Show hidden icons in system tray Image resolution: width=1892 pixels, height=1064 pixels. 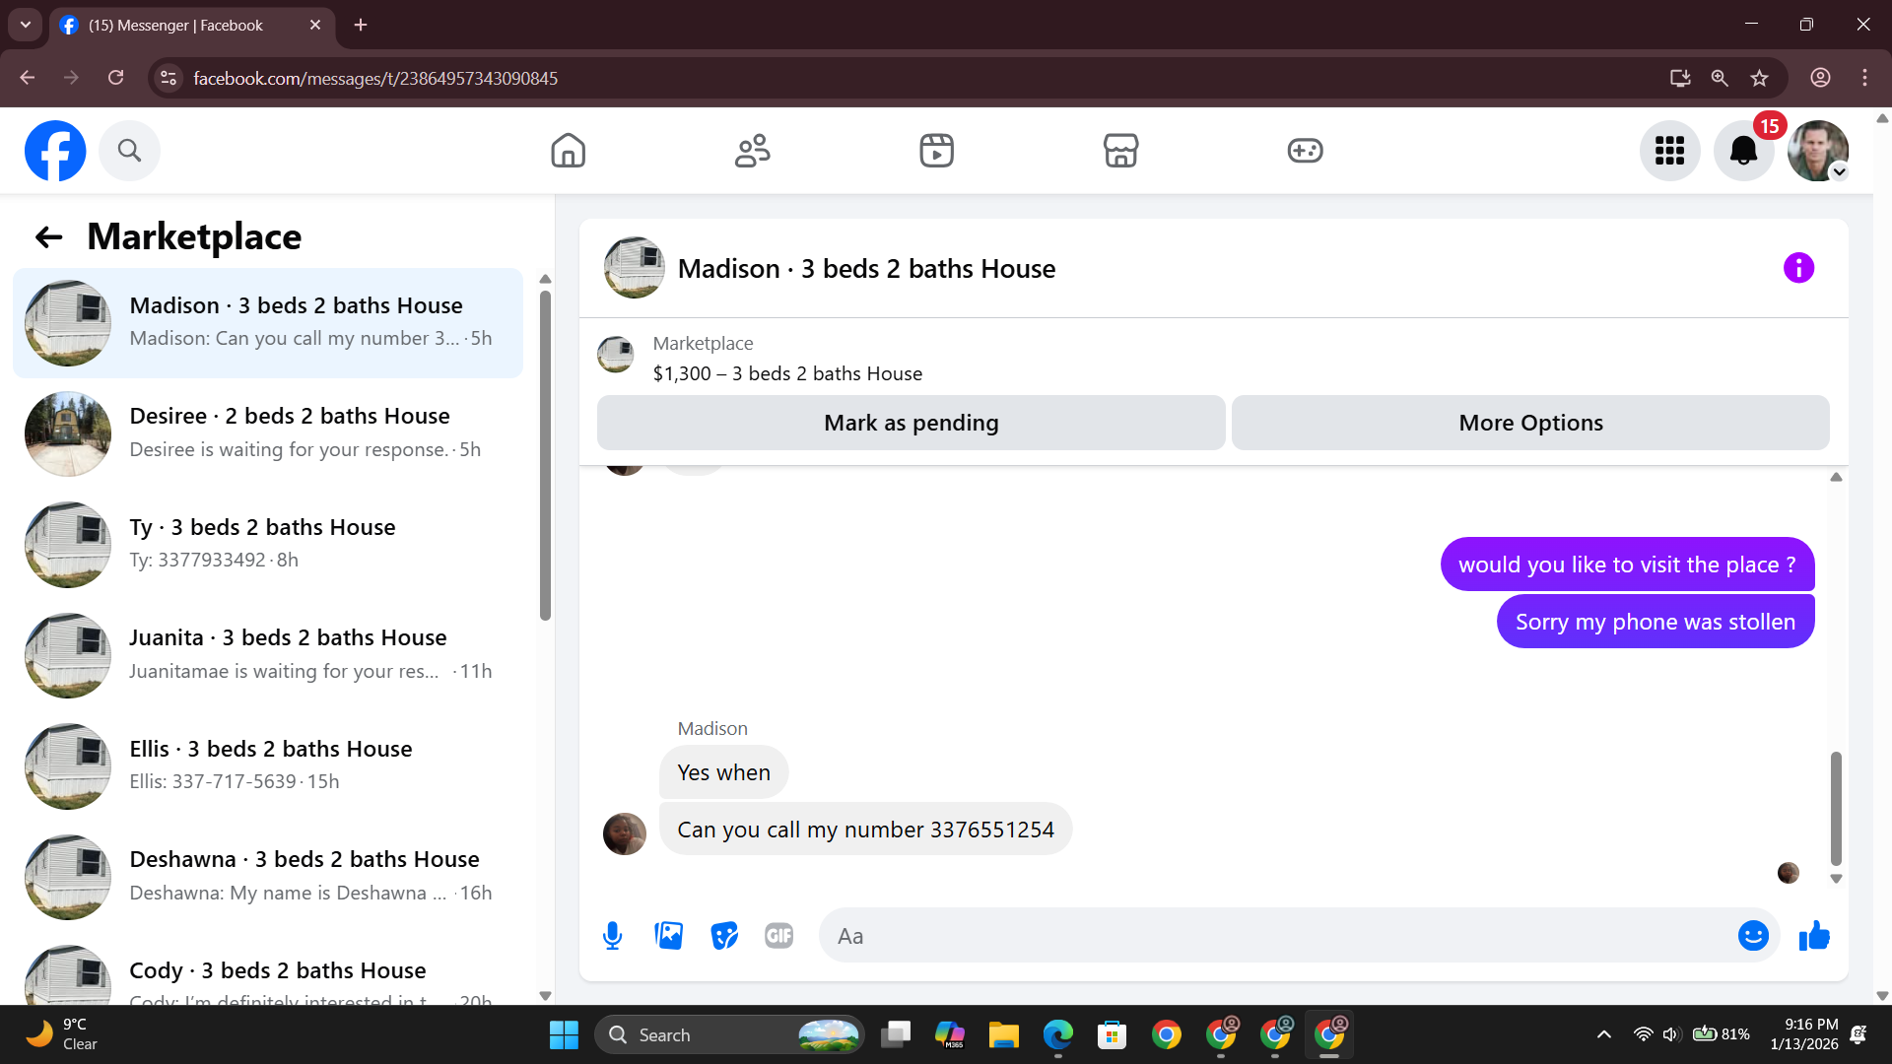point(1604,1034)
